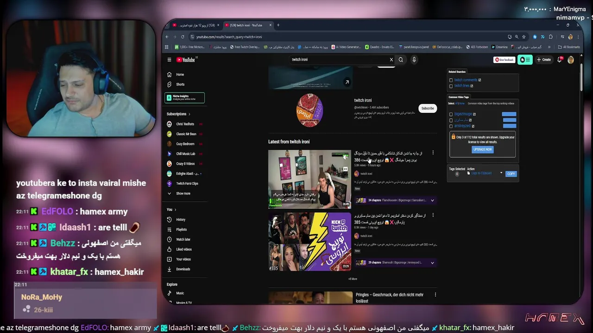Screen dimensions: 593x333
Task: Go to the YouTube logo home link
Action: (x=186, y=60)
